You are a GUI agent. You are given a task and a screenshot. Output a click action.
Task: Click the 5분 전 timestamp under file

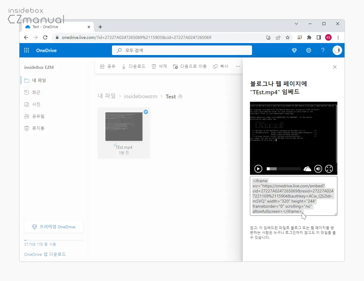(124, 153)
